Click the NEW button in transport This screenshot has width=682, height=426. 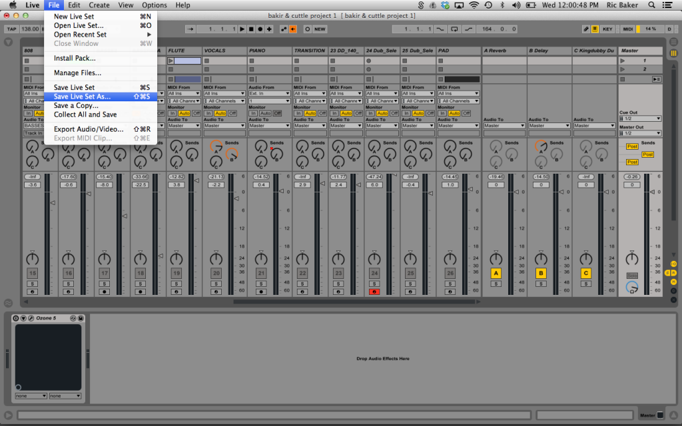tap(320, 29)
